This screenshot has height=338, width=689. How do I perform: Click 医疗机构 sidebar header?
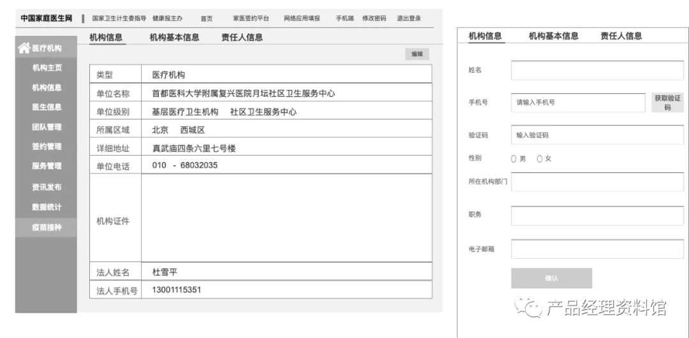(47, 48)
